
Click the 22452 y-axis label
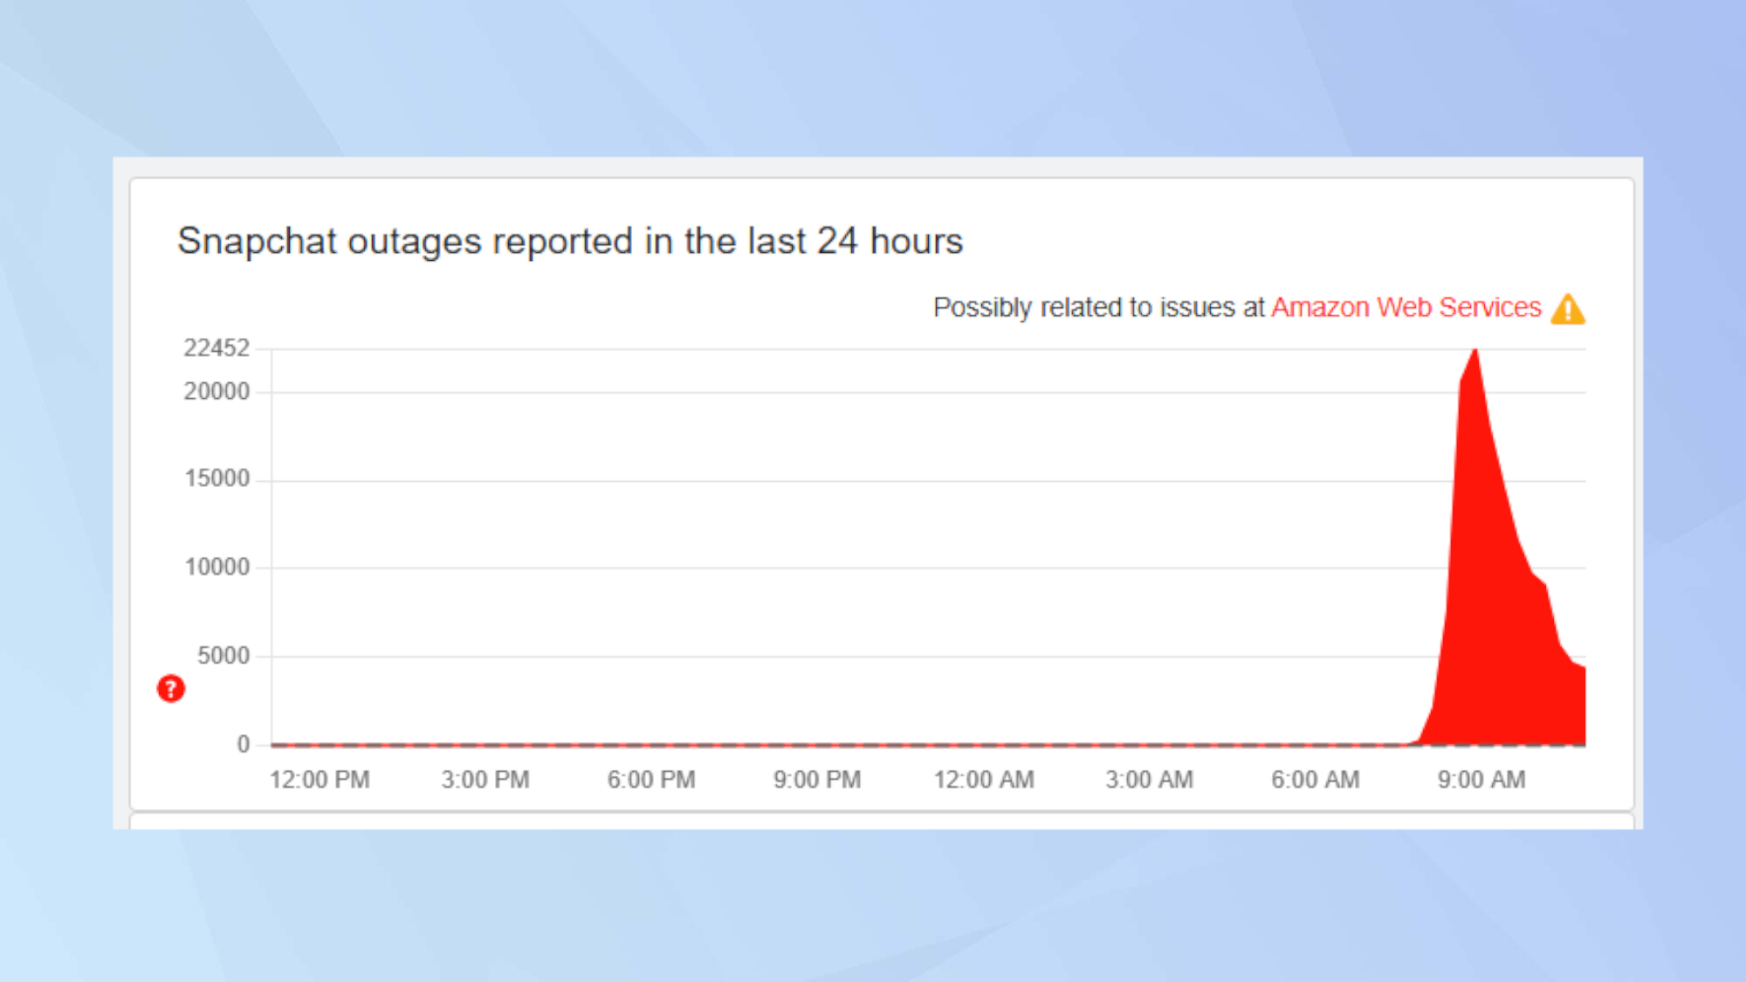click(x=217, y=348)
